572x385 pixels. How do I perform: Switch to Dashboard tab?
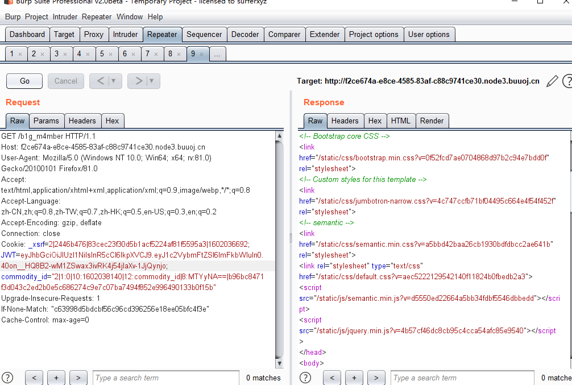click(x=27, y=34)
